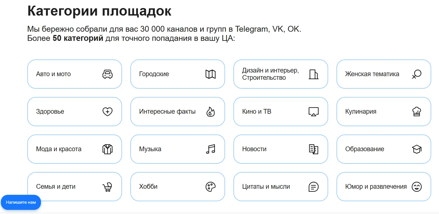The width and height of the screenshot is (439, 214).
Task: Click the building icon for Дизайн и интерьер
Action: tap(314, 74)
